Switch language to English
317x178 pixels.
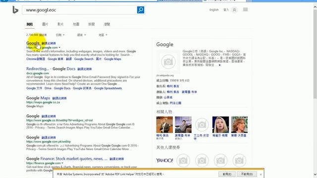214,10
